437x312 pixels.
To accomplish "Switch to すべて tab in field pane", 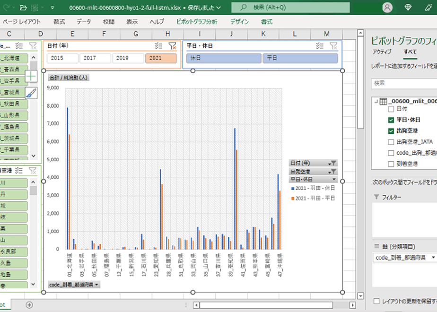I will [410, 52].
